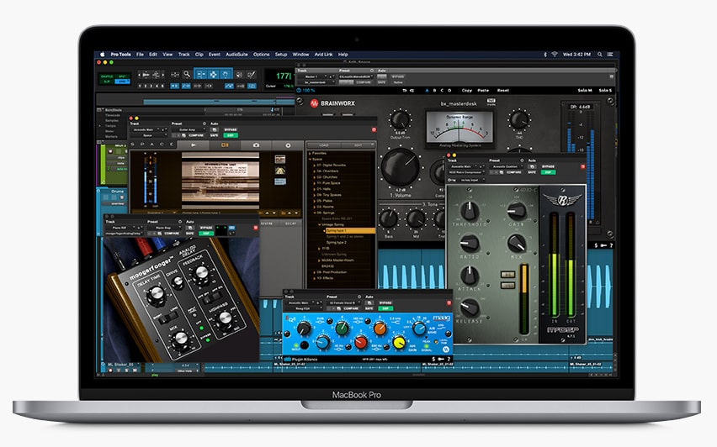The height and width of the screenshot is (447, 717).
Task: Adjust the large 1. Volume knob
Action: pos(401,167)
